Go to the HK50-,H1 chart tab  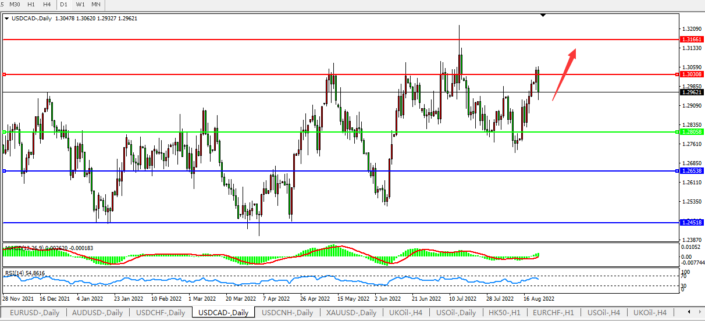(x=505, y=313)
